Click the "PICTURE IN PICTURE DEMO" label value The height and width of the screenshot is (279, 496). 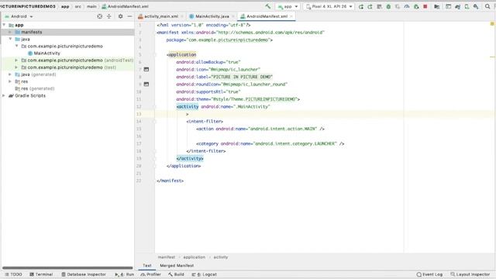(242, 77)
